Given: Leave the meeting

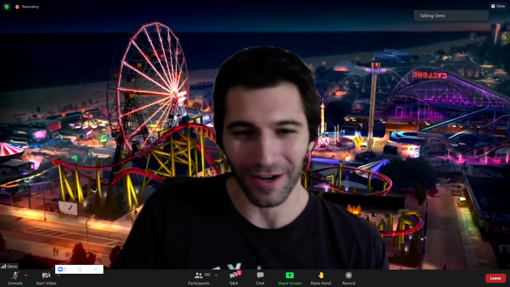Looking at the screenshot, I should 495,278.
